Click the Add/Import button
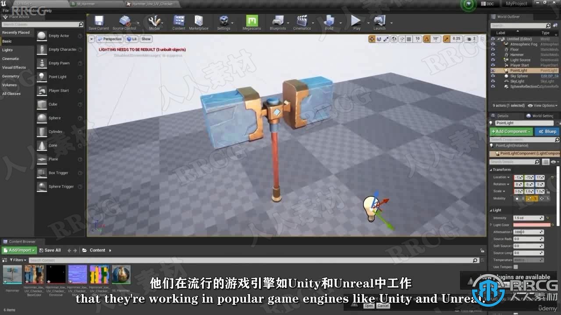 [x=19, y=250]
